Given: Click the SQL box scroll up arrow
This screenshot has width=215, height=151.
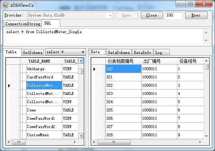Looking at the screenshot, I should click(x=206, y=33).
